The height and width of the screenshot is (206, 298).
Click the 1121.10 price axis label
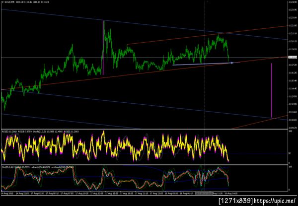click(x=293, y=33)
